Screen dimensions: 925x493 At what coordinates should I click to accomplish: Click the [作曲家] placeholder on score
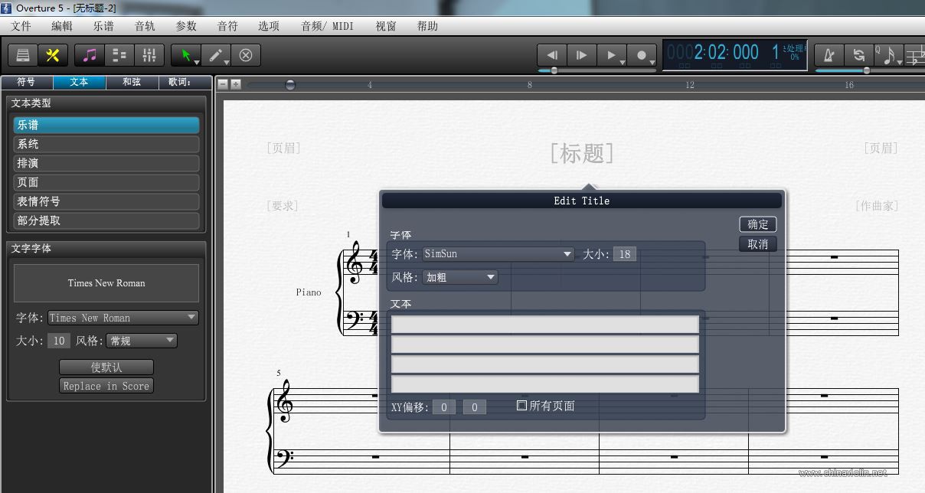coord(876,206)
